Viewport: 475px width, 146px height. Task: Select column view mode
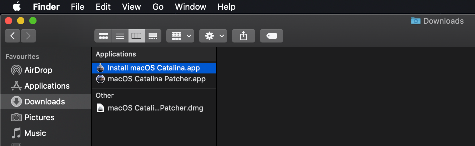[136, 36]
